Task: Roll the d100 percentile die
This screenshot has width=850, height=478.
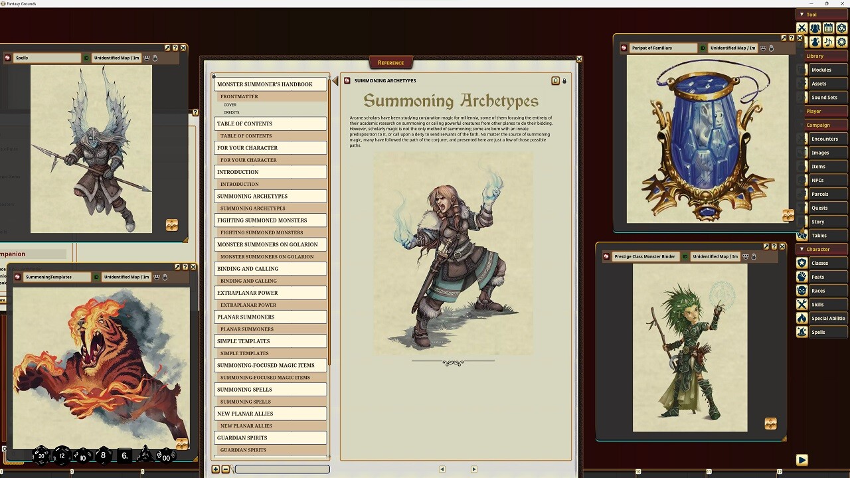Action: tap(166, 457)
